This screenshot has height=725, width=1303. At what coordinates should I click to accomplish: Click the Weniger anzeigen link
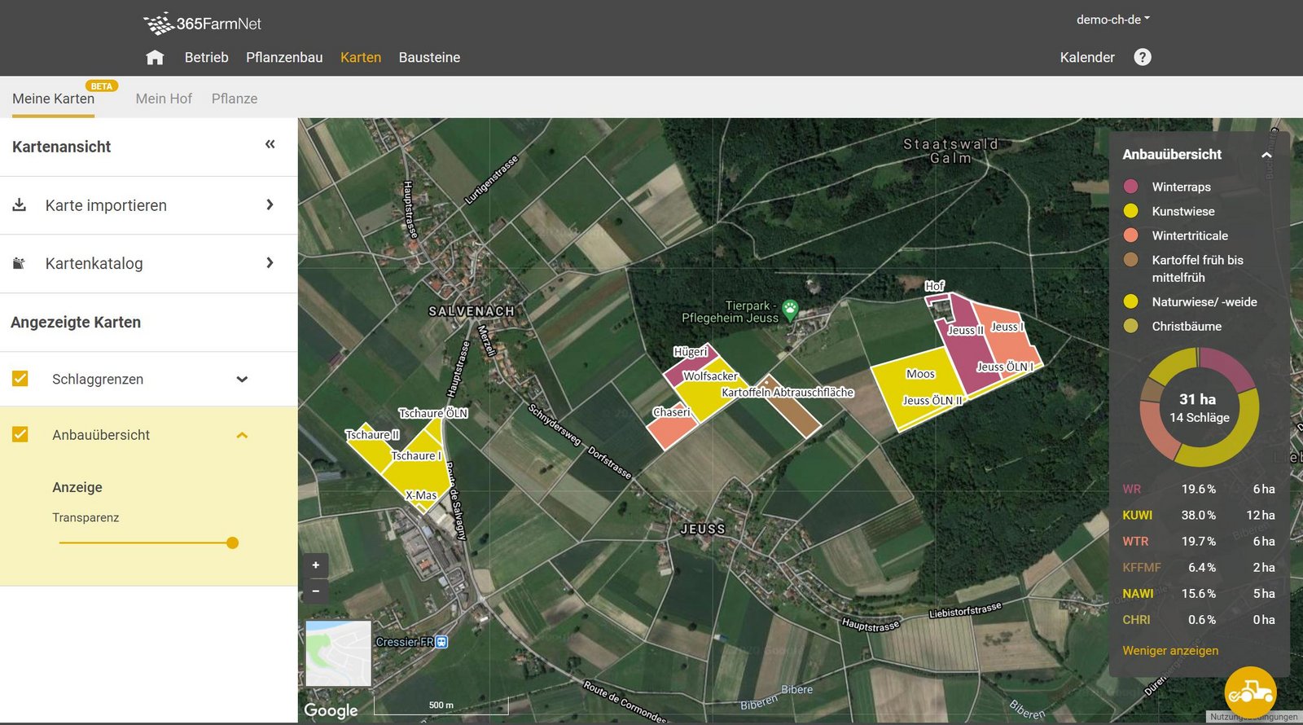pos(1170,650)
